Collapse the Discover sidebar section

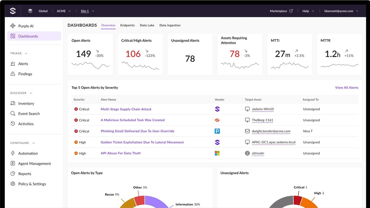(x=31, y=93)
